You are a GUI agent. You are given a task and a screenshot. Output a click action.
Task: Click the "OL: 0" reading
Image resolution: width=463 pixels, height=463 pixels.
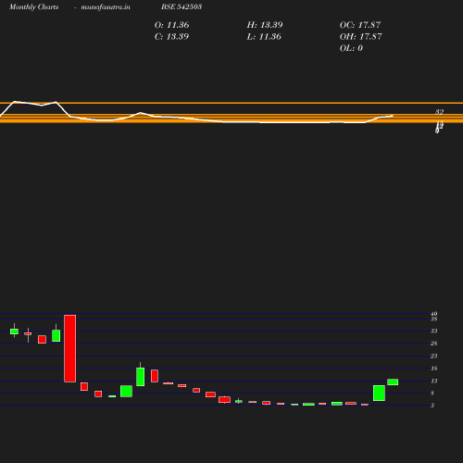point(351,48)
